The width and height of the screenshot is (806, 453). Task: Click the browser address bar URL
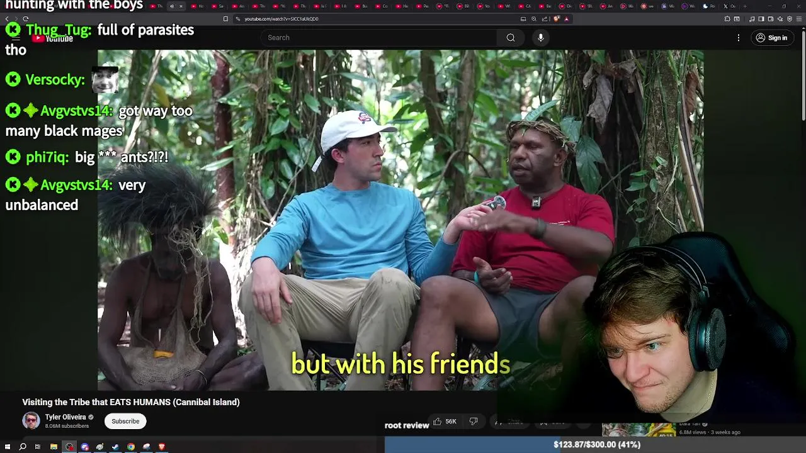click(x=281, y=19)
